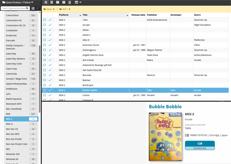This screenshot has height=164, width=231.
Task: Check the Contra row checkbox
Action: [44, 95]
